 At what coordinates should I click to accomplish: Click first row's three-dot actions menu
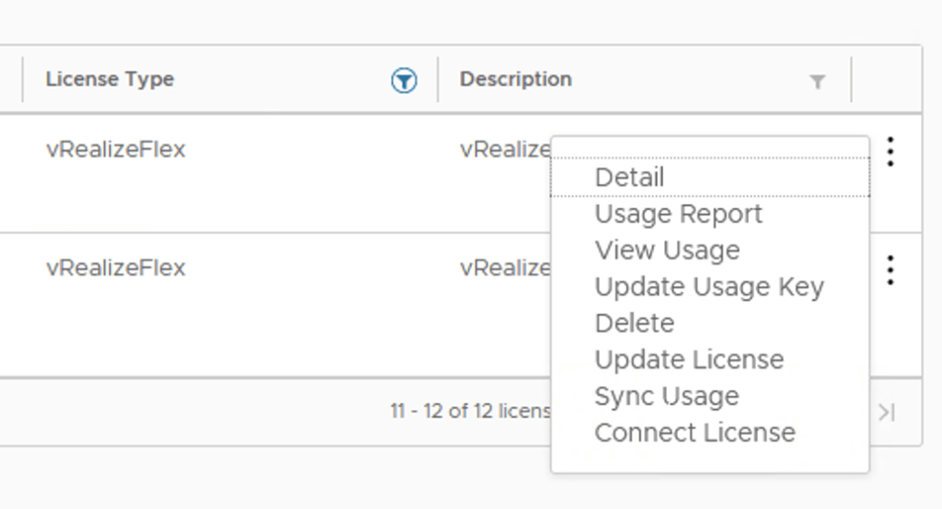[890, 151]
